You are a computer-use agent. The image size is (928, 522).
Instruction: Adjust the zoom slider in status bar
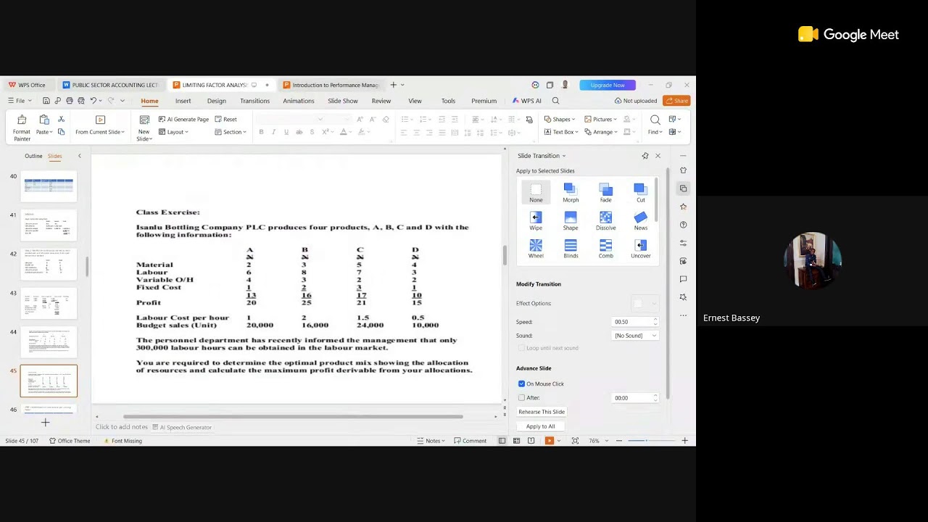[x=647, y=441]
